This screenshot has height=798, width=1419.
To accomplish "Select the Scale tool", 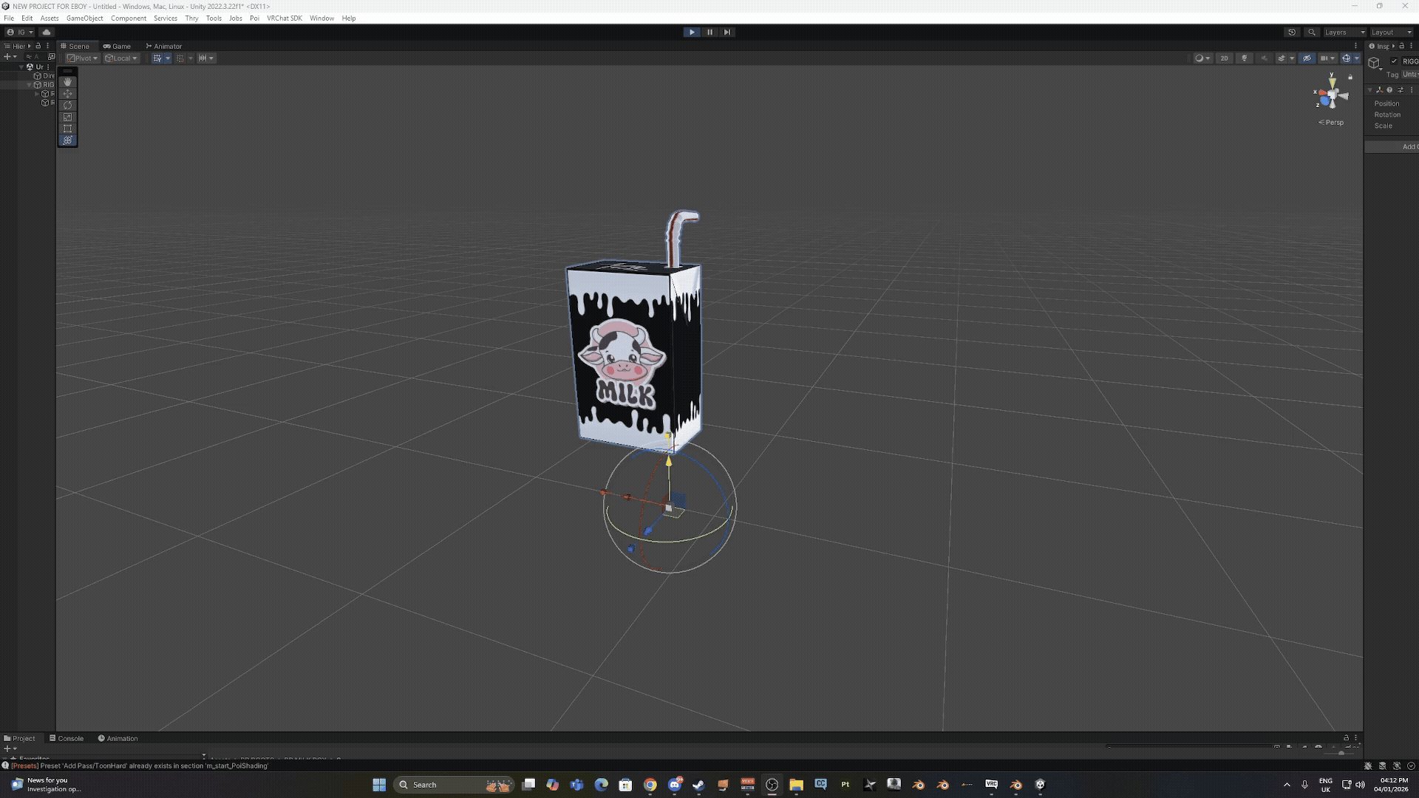I will [67, 117].
